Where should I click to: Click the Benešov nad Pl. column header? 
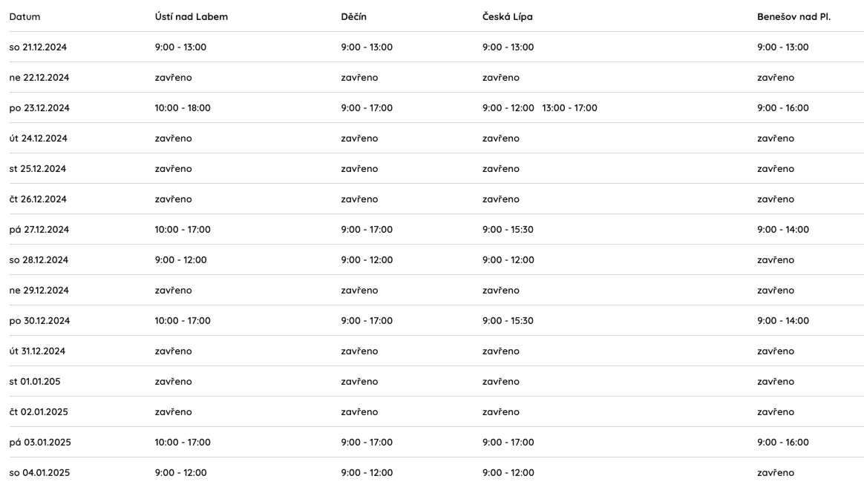(793, 16)
